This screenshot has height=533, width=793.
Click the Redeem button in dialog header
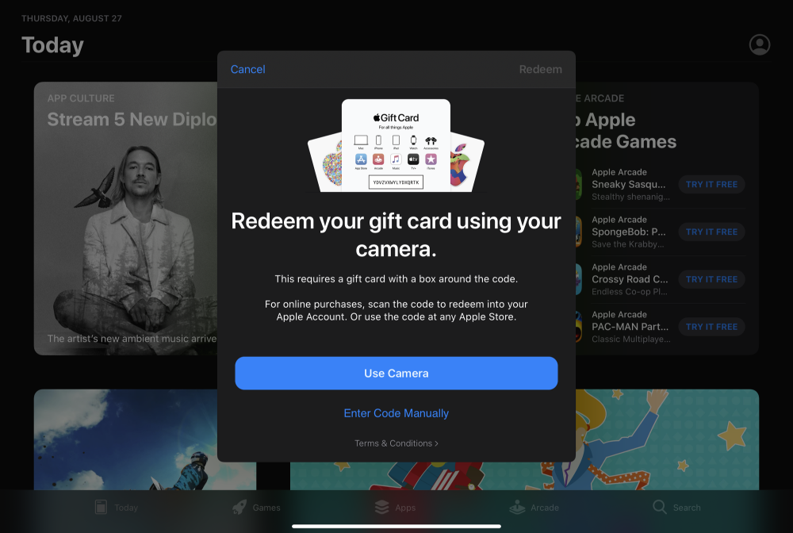(x=540, y=69)
